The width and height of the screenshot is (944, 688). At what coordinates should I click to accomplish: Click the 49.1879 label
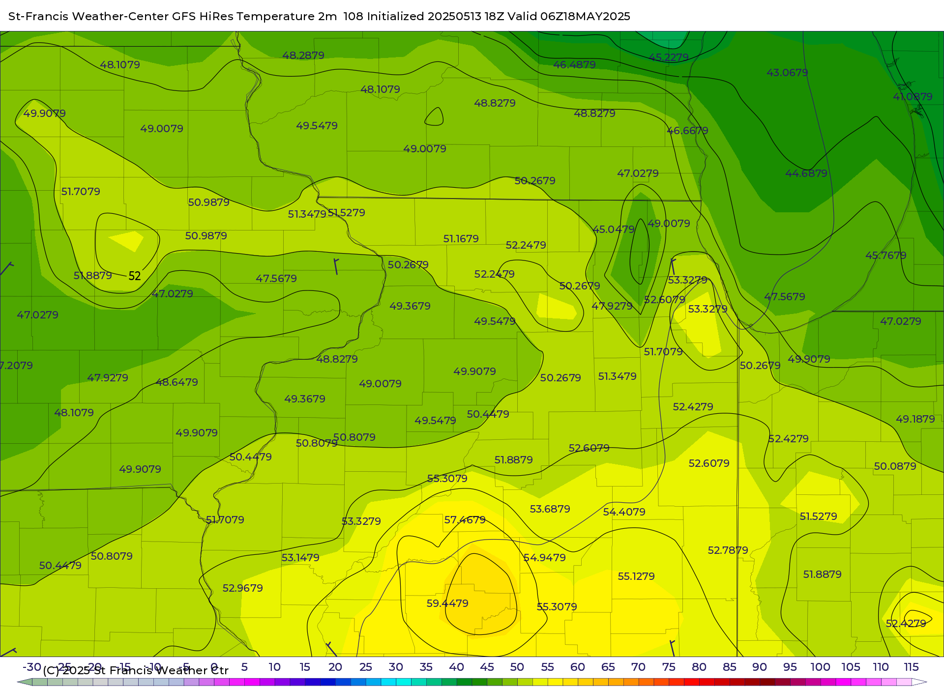click(915, 419)
